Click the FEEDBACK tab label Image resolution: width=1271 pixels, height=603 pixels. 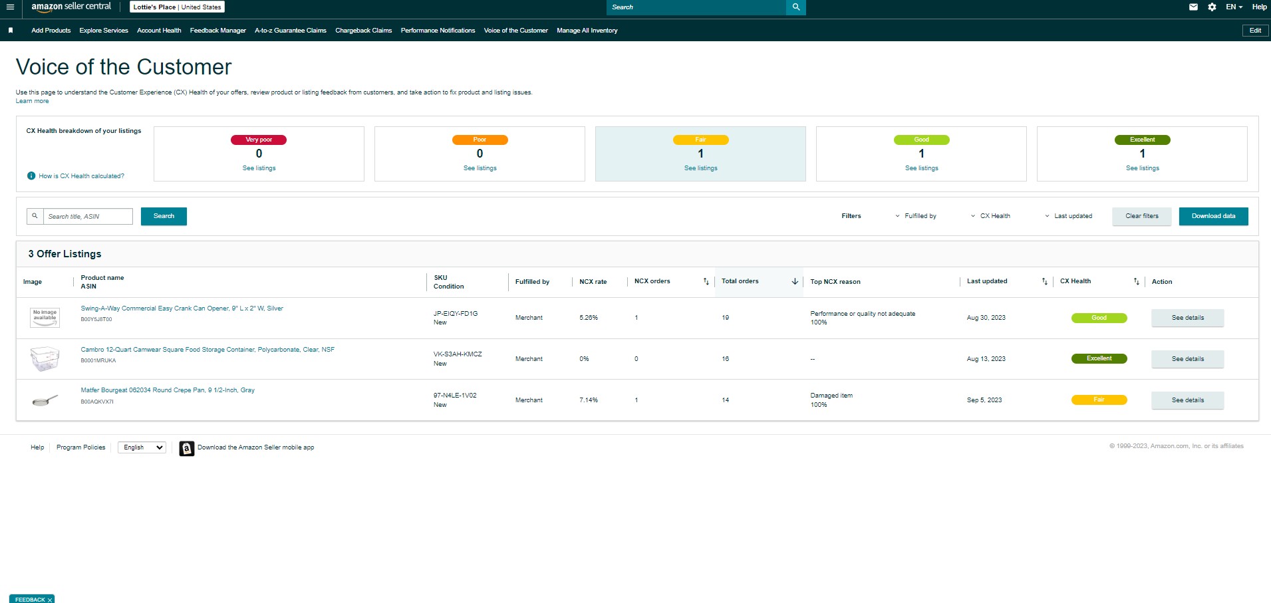point(30,600)
